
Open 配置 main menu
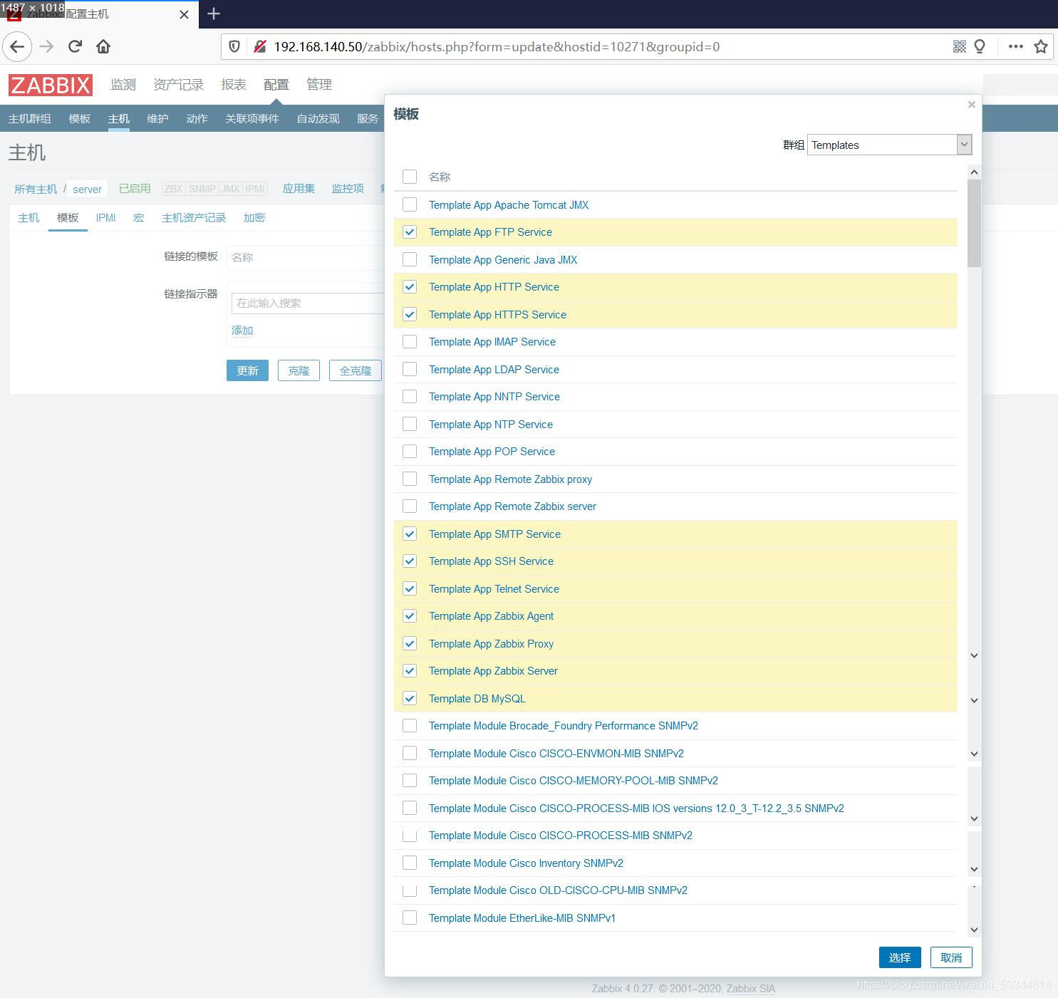[276, 85]
